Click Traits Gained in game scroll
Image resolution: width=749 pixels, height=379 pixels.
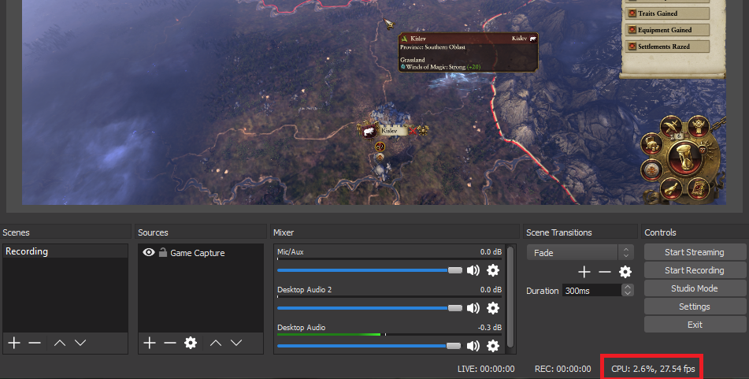pyautogui.click(x=667, y=13)
